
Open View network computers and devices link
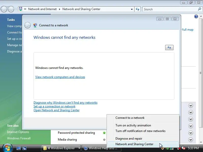(x=60, y=77)
